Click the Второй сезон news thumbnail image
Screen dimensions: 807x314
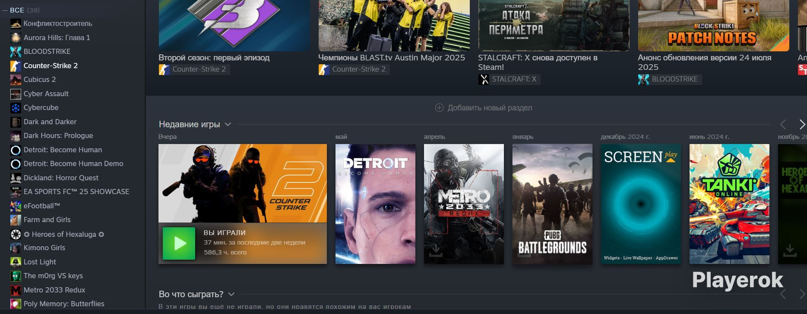(x=234, y=25)
